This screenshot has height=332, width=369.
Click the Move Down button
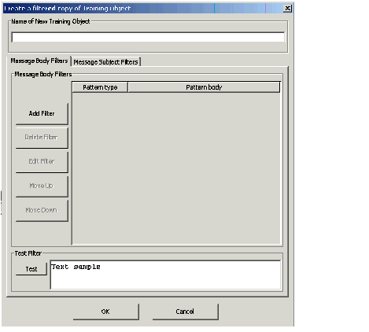click(42, 210)
